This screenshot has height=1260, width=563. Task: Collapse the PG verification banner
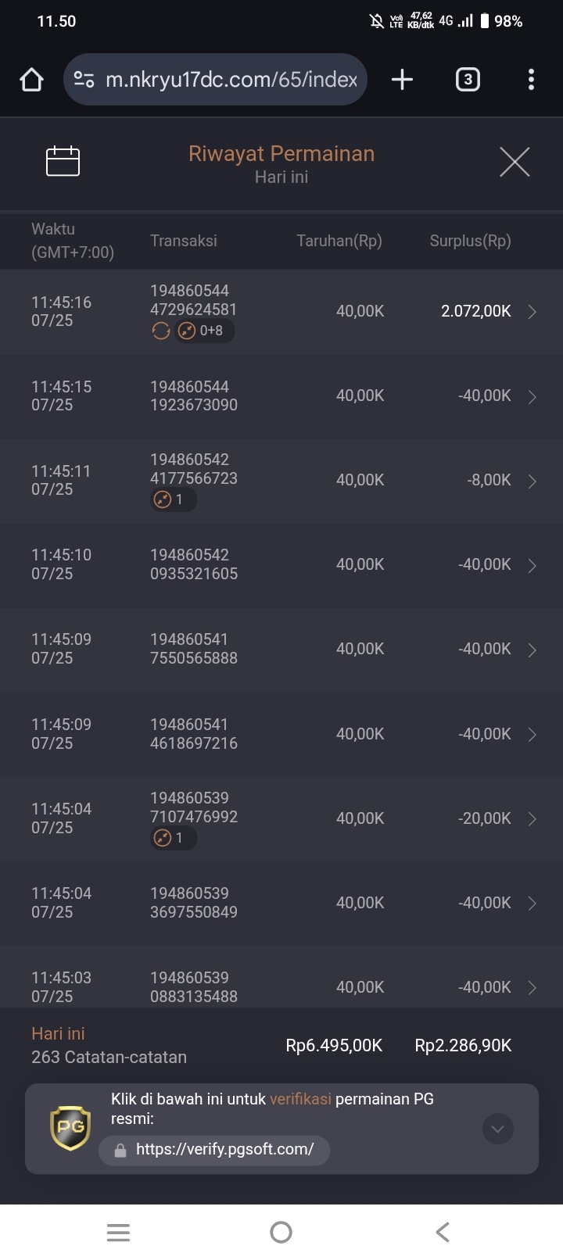[x=498, y=1129]
